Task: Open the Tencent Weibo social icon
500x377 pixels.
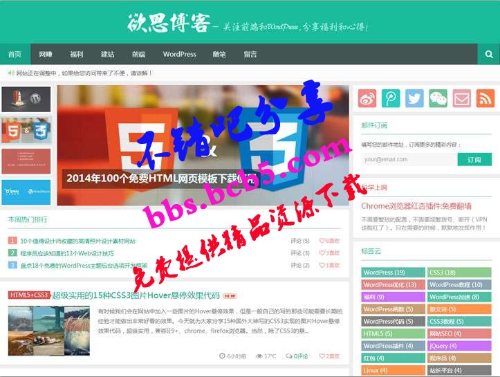Action: click(391, 98)
